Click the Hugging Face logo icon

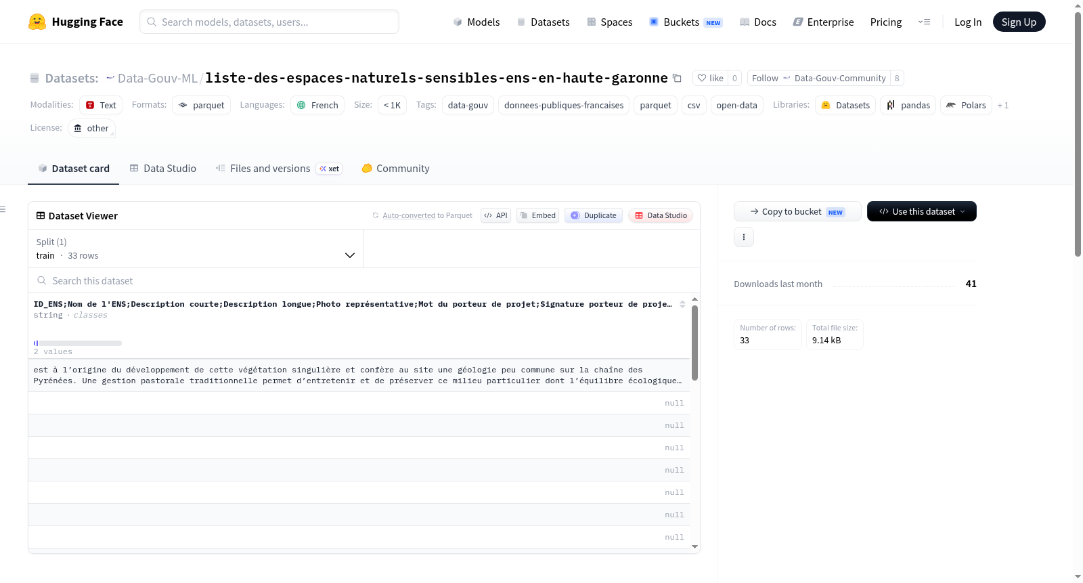37,22
